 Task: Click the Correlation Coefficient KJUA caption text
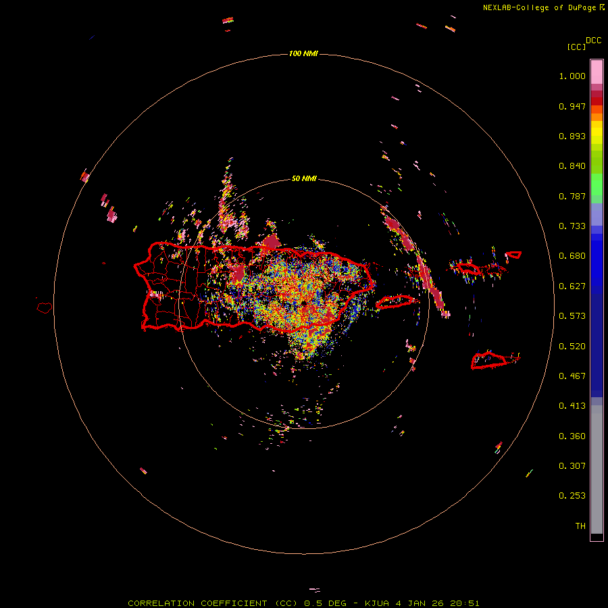pyautogui.click(x=303, y=603)
